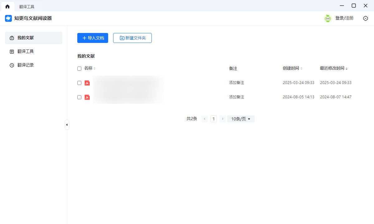Switch to the 翻译工具 tab
The height and width of the screenshot is (224, 374).
pos(27,7)
